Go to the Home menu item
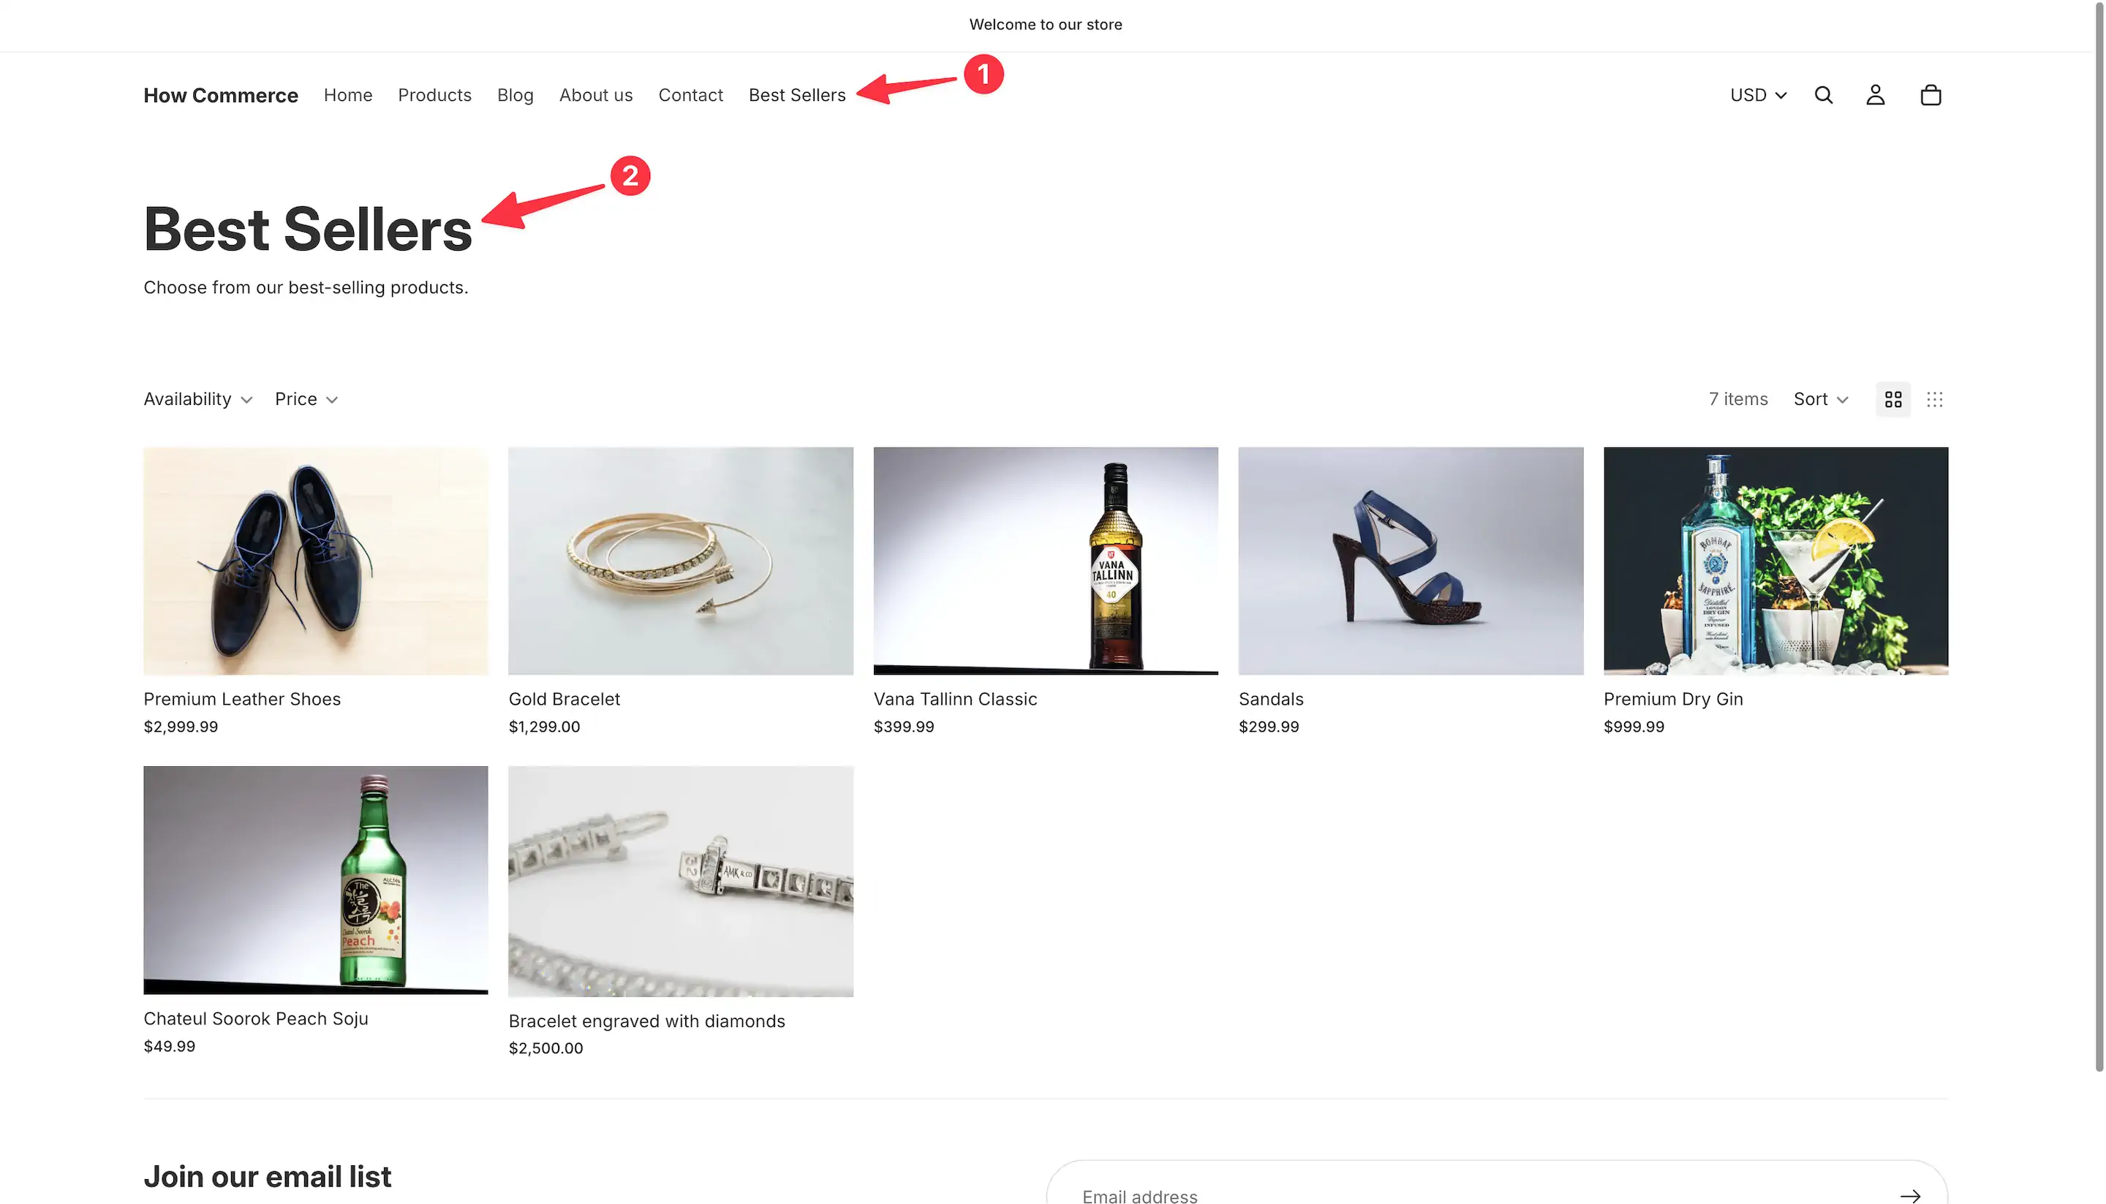The height and width of the screenshot is (1204, 2106). point(348,95)
